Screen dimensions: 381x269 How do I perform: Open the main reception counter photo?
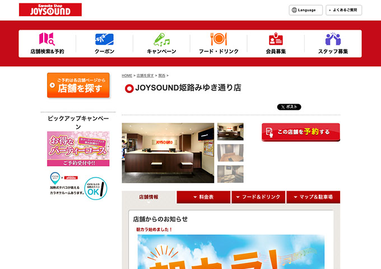[168, 153]
